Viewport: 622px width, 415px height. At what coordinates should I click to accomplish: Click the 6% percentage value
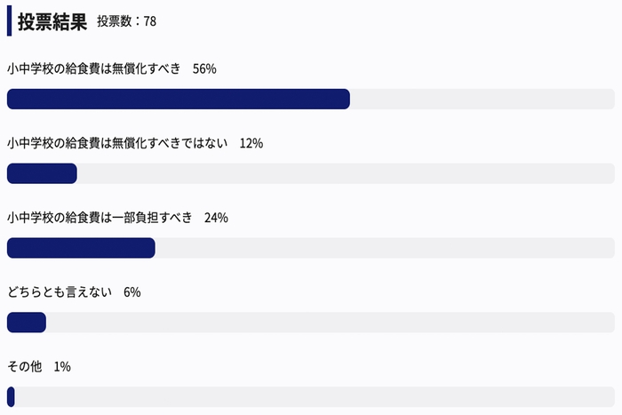(x=132, y=292)
